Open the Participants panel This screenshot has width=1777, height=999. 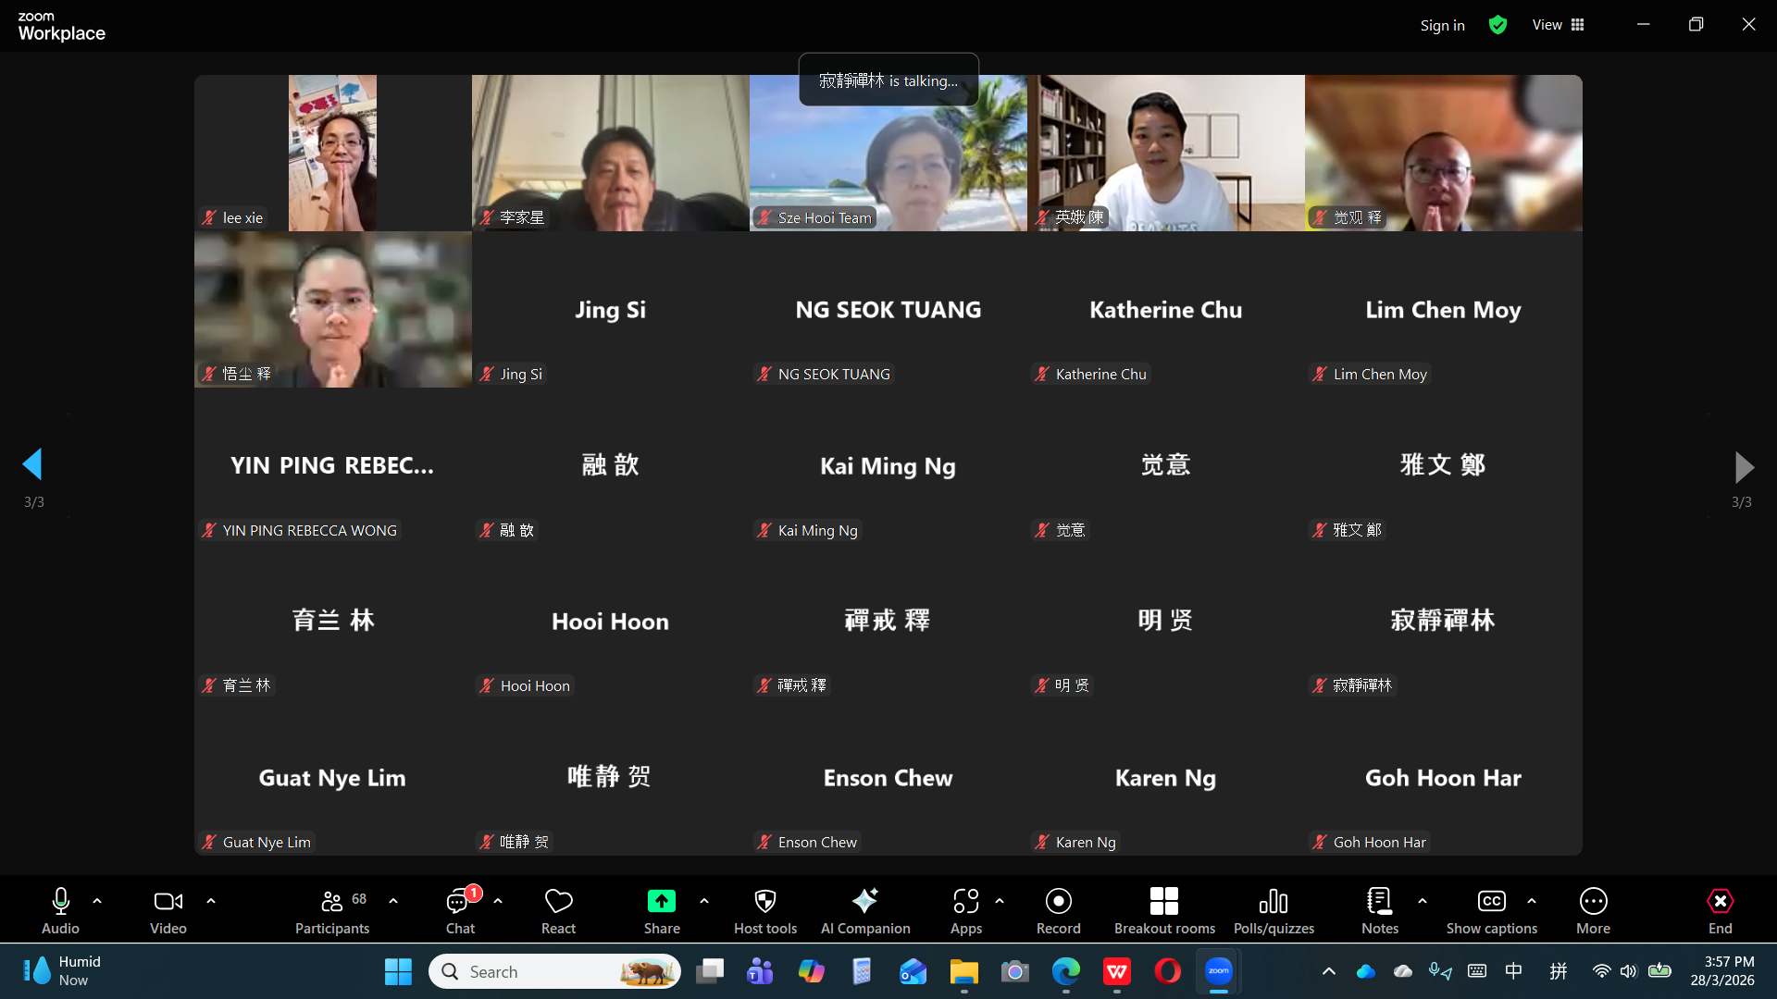point(331,910)
